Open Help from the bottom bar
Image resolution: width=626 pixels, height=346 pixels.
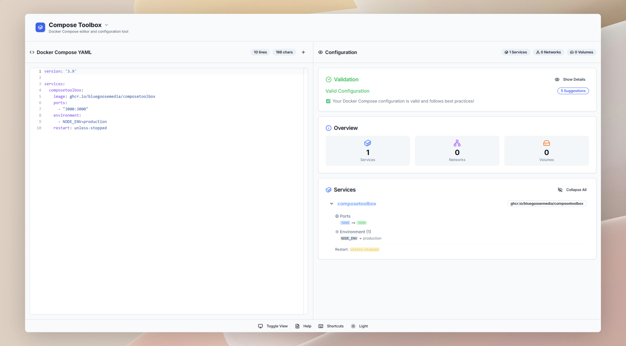point(303,326)
